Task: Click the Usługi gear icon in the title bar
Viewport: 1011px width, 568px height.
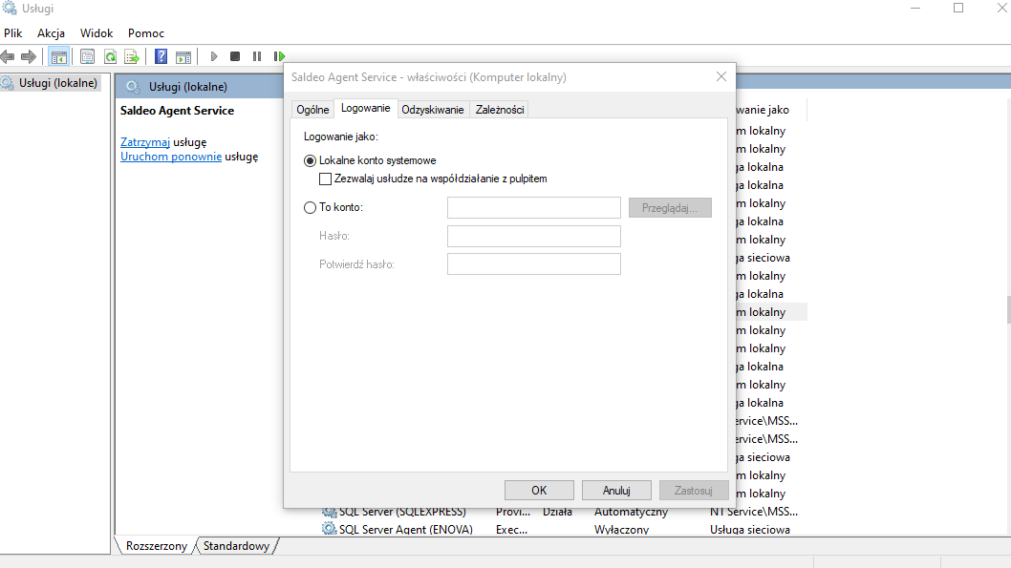Action: tap(9, 8)
